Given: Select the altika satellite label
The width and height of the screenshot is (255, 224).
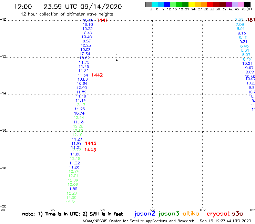Looking at the screenshot, I should coord(191,213).
